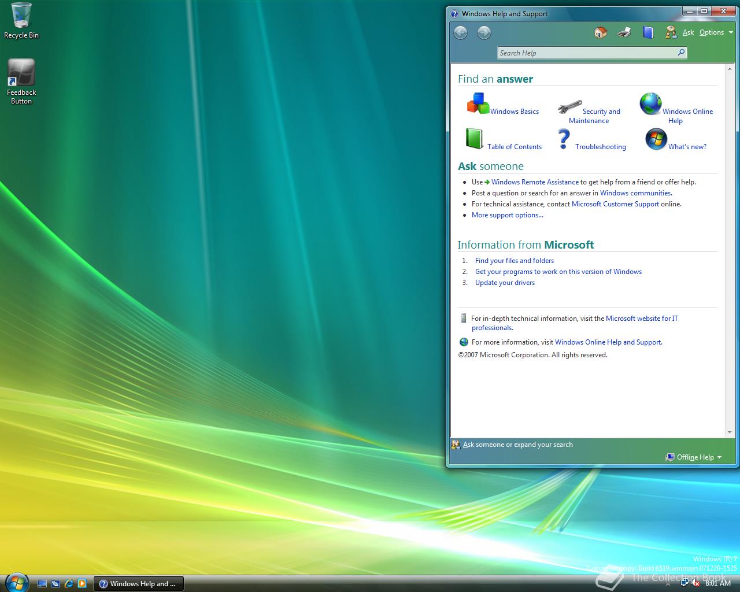Click the Windows Remote Assistance link
Image resolution: width=740 pixels, height=592 pixels.
(x=535, y=182)
